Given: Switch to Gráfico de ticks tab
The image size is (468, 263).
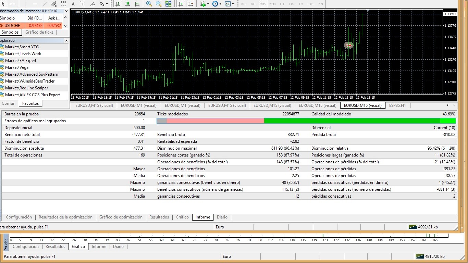Looking at the screenshot, I should 39,32.
